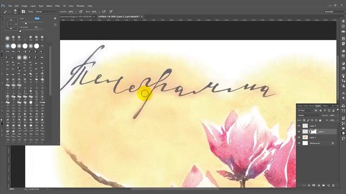
Task: Filter for shape layers icon
Action: pos(329,110)
